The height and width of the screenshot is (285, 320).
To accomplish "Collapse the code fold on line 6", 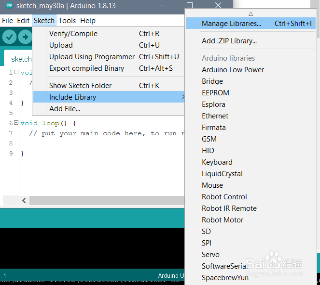I will coord(16,123).
